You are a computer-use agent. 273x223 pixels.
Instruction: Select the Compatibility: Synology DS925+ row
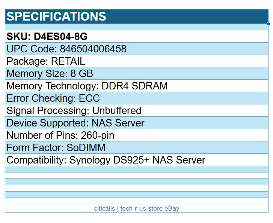click(137, 160)
